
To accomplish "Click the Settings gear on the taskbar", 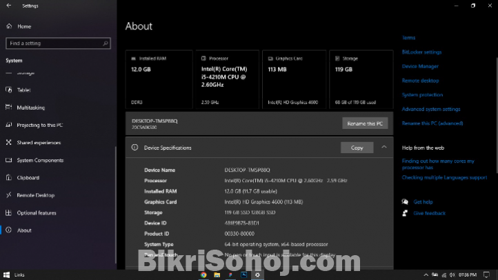I will pyautogui.click(x=257, y=275).
